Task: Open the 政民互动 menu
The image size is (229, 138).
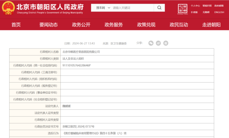Action: (x=179, y=25)
